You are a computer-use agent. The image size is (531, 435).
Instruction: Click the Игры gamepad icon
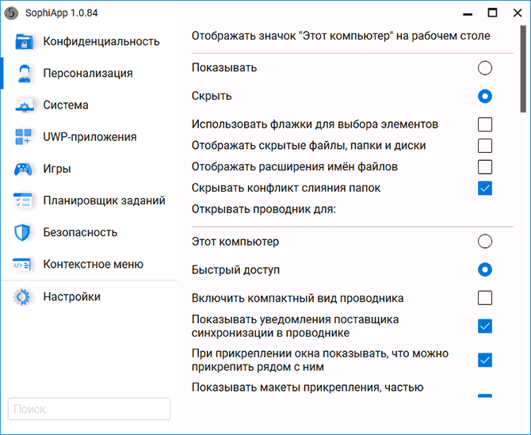[23, 169]
